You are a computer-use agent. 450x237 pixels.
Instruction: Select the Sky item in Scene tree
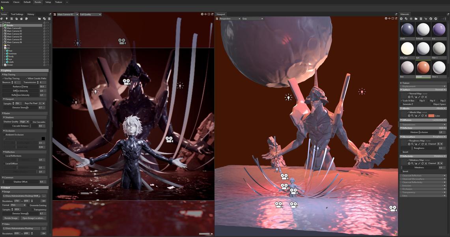pos(8,45)
